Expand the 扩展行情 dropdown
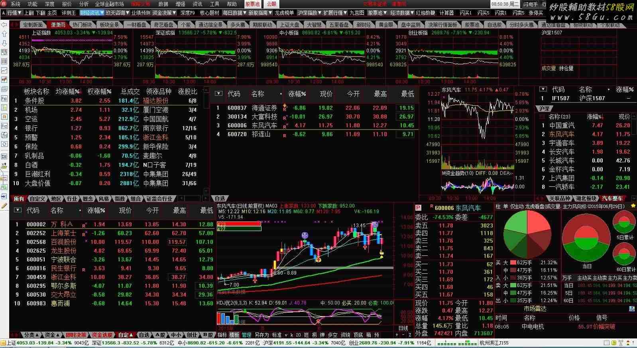The height and width of the screenshot is (348, 637). pyautogui.click(x=335, y=13)
